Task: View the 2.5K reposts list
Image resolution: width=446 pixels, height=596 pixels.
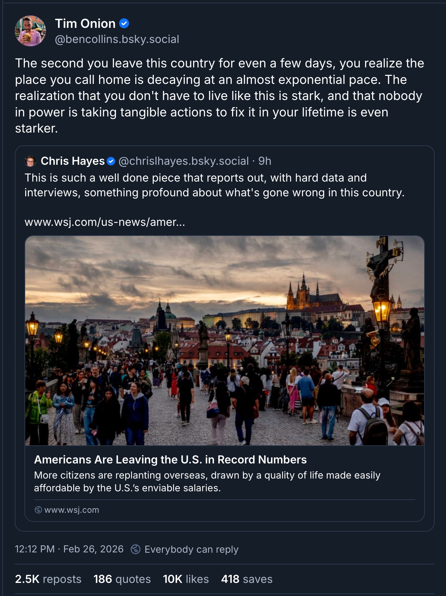Action: pos(48,579)
